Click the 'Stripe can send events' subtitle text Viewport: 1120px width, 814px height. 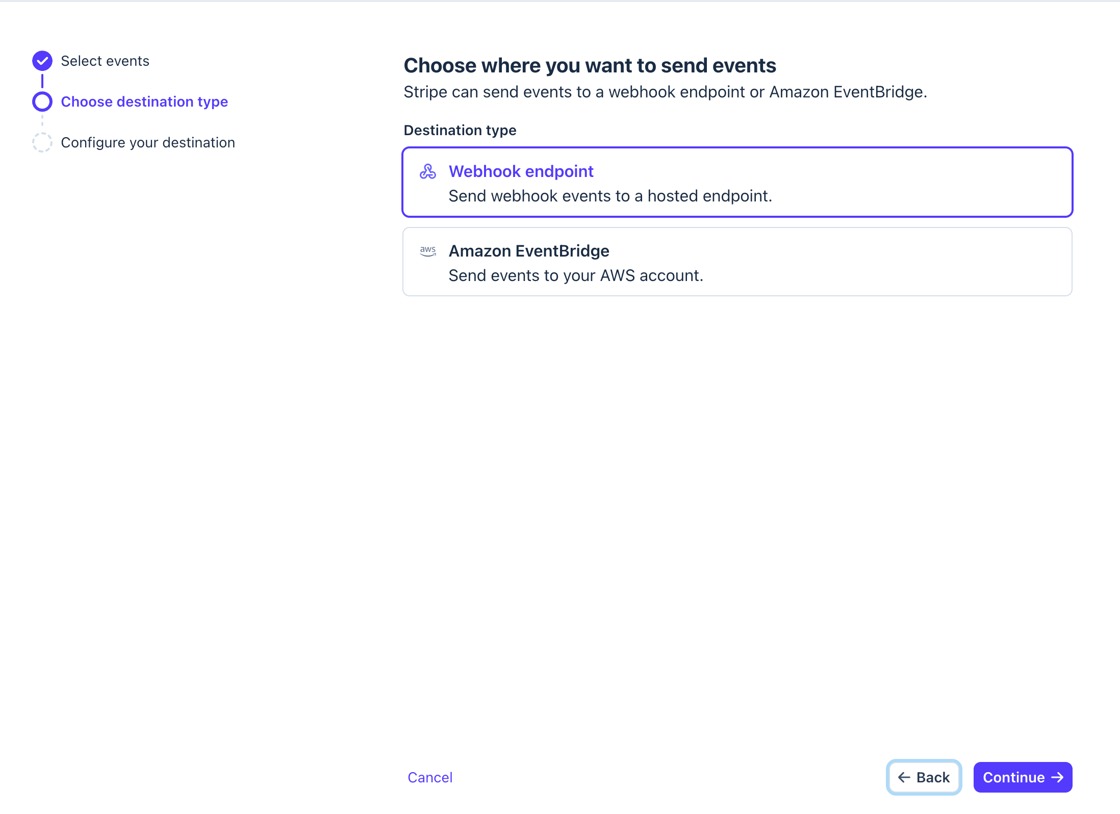pyautogui.click(x=665, y=92)
